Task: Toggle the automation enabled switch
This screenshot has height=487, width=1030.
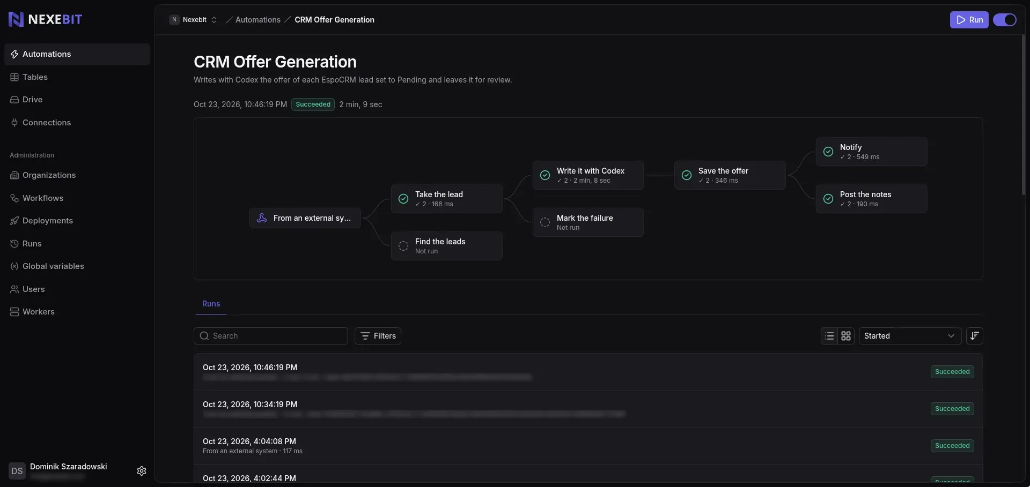Action: click(1004, 20)
